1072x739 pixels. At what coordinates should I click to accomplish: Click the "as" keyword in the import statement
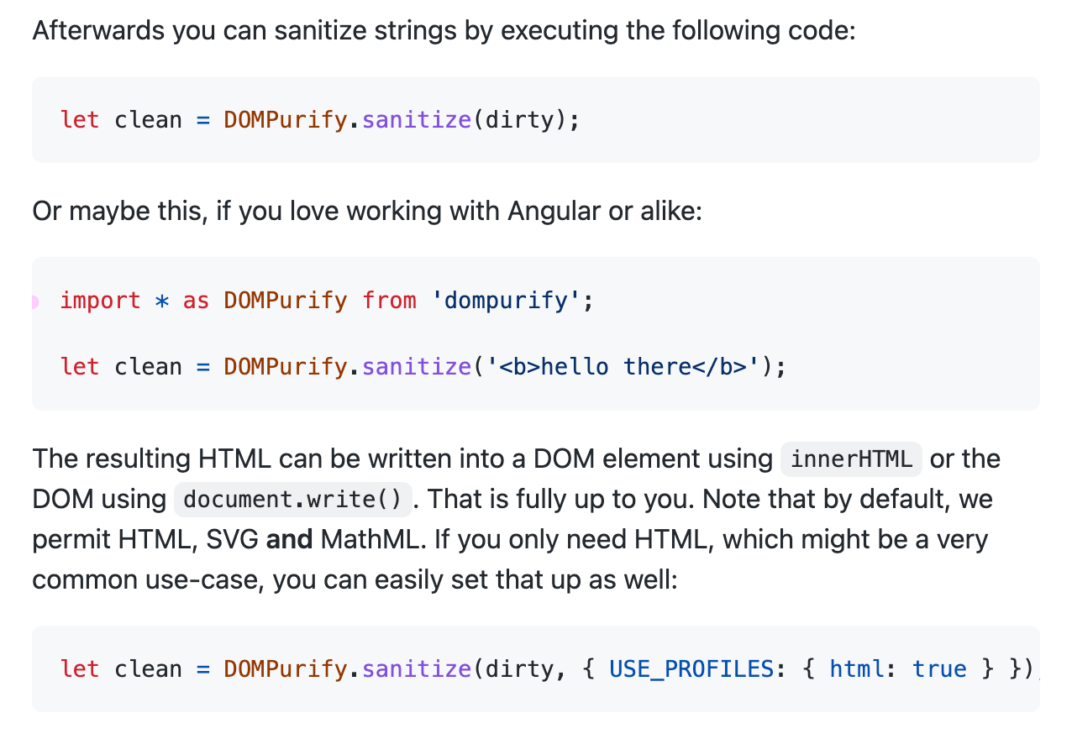[x=196, y=301]
